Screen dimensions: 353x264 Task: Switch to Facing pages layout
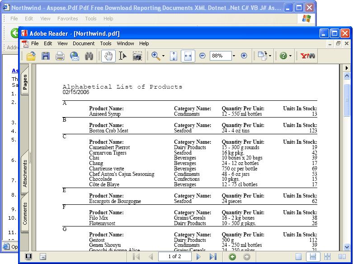tap(342, 257)
